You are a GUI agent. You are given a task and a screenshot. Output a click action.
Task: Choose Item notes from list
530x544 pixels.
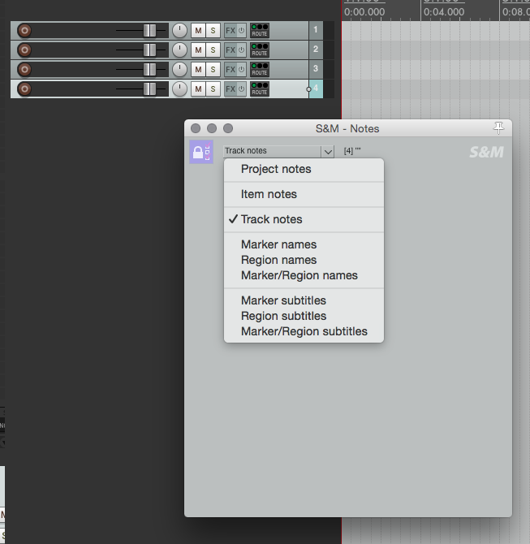(304, 194)
